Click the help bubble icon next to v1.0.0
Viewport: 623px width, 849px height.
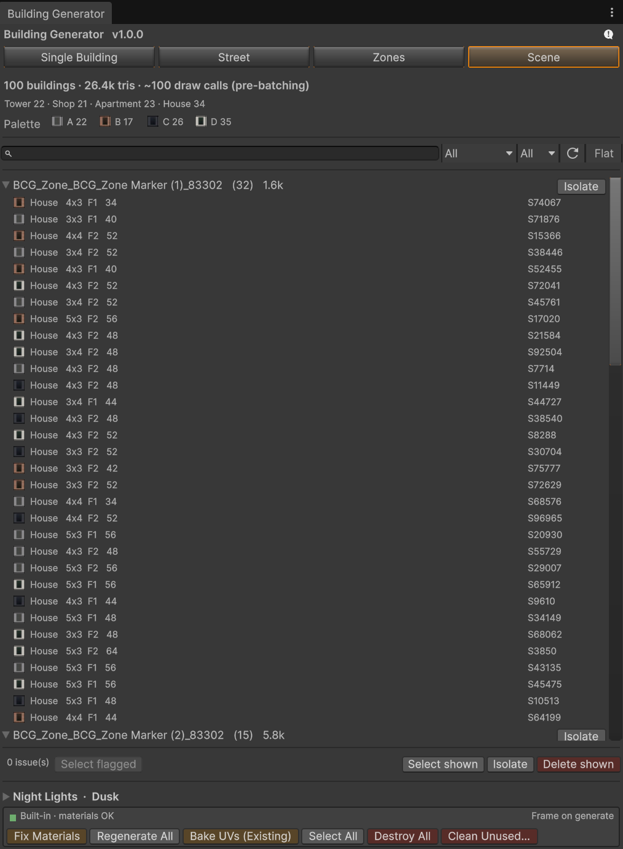click(x=608, y=34)
